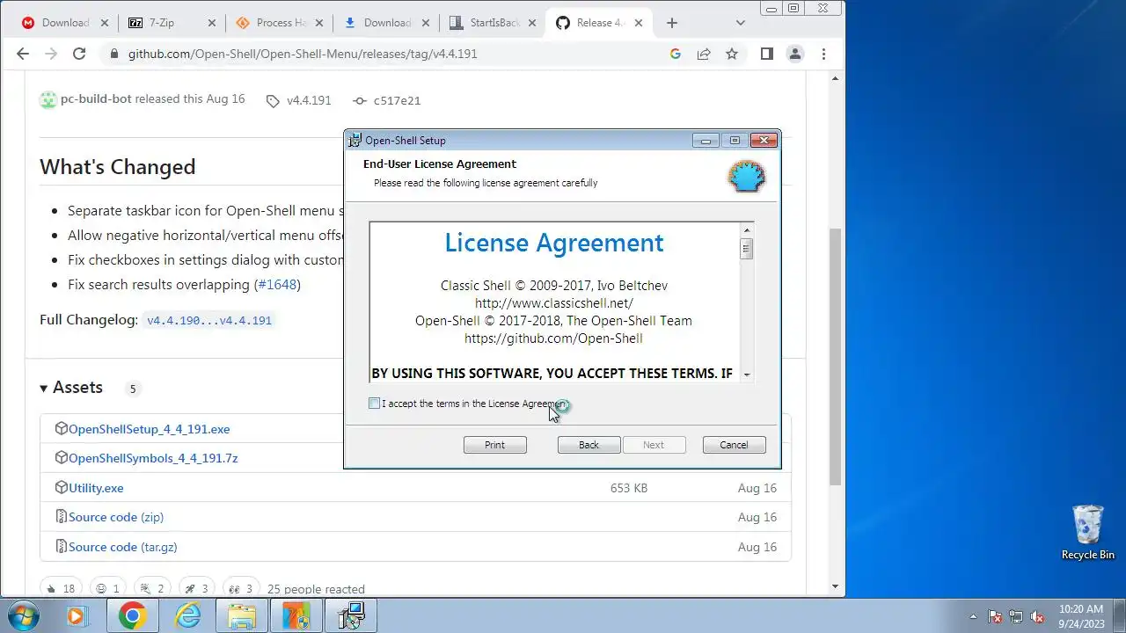The width and height of the screenshot is (1126, 633).
Task: Download OpenShellSymbols_4_4_191.7z
Action: coord(153,458)
